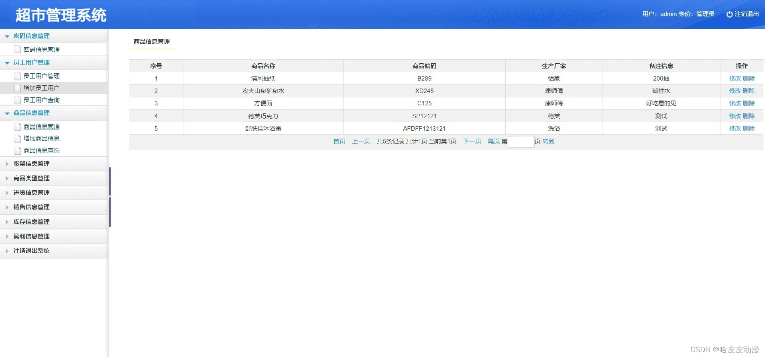Go to 尾页 in pagination
Image resolution: width=765 pixels, height=357 pixels.
[x=494, y=141]
